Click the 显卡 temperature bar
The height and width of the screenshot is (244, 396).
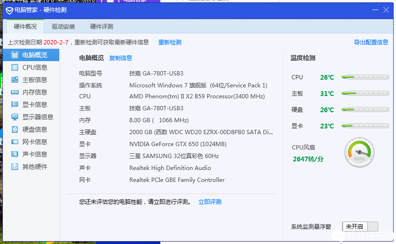click(x=365, y=126)
